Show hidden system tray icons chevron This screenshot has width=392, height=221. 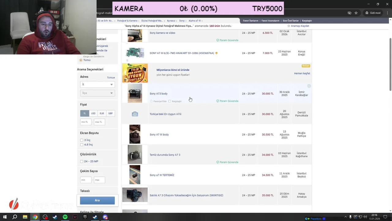pyautogui.click(x=346, y=217)
